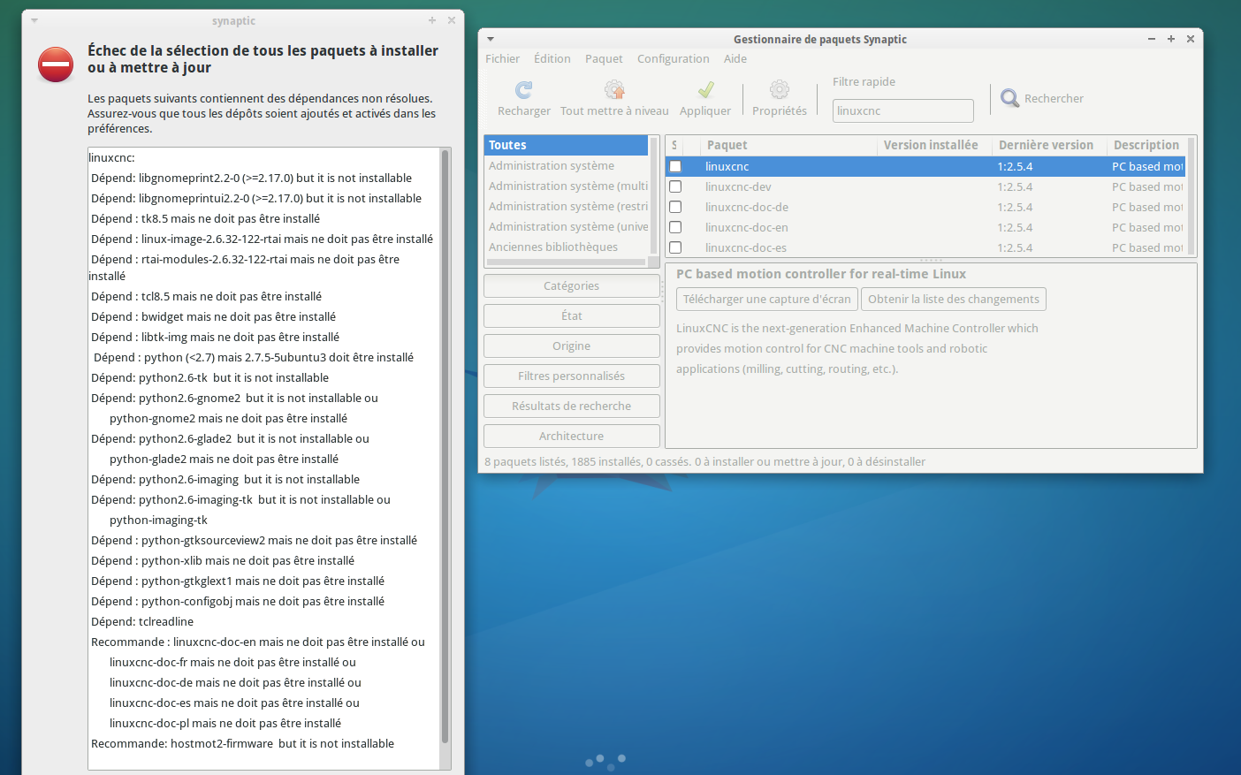The image size is (1241, 775).
Task: Click the error dialog vertical scrollbar
Action: [445, 446]
